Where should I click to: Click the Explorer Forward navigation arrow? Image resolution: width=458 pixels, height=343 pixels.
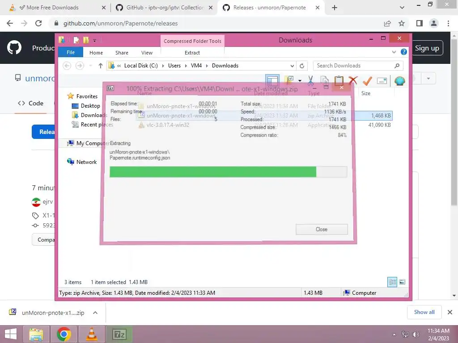tap(80, 66)
